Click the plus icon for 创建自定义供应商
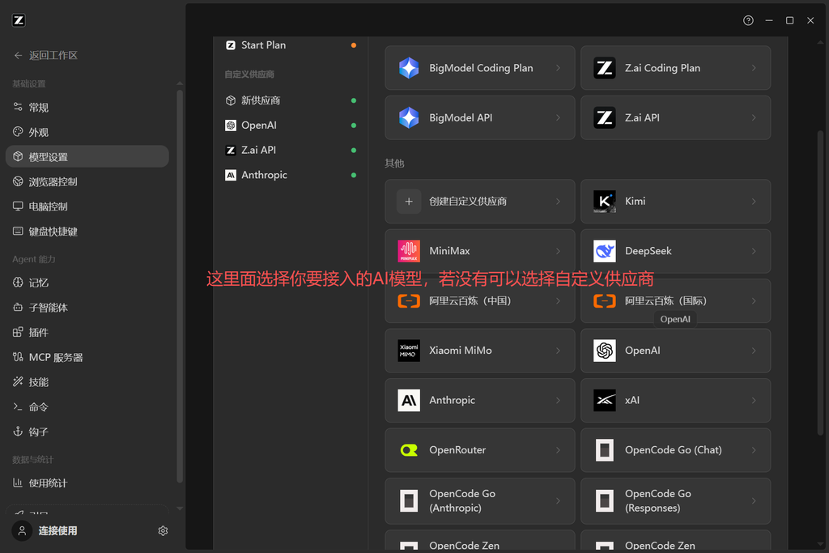The width and height of the screenshot is (829, 553). click(409, 202)
